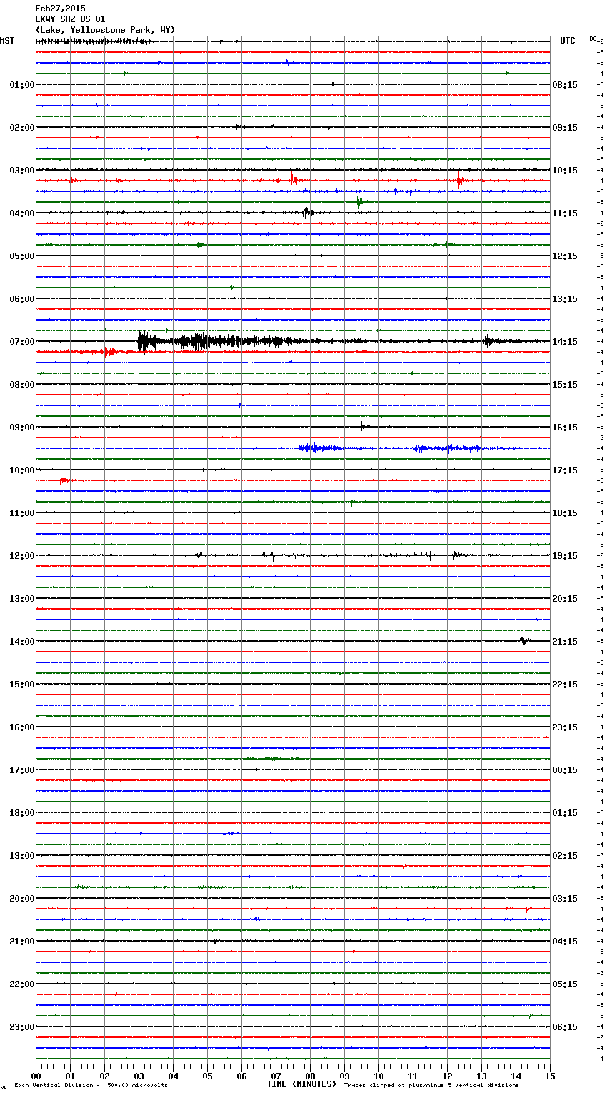Click the 10 minute tick label

(378, 1076)
